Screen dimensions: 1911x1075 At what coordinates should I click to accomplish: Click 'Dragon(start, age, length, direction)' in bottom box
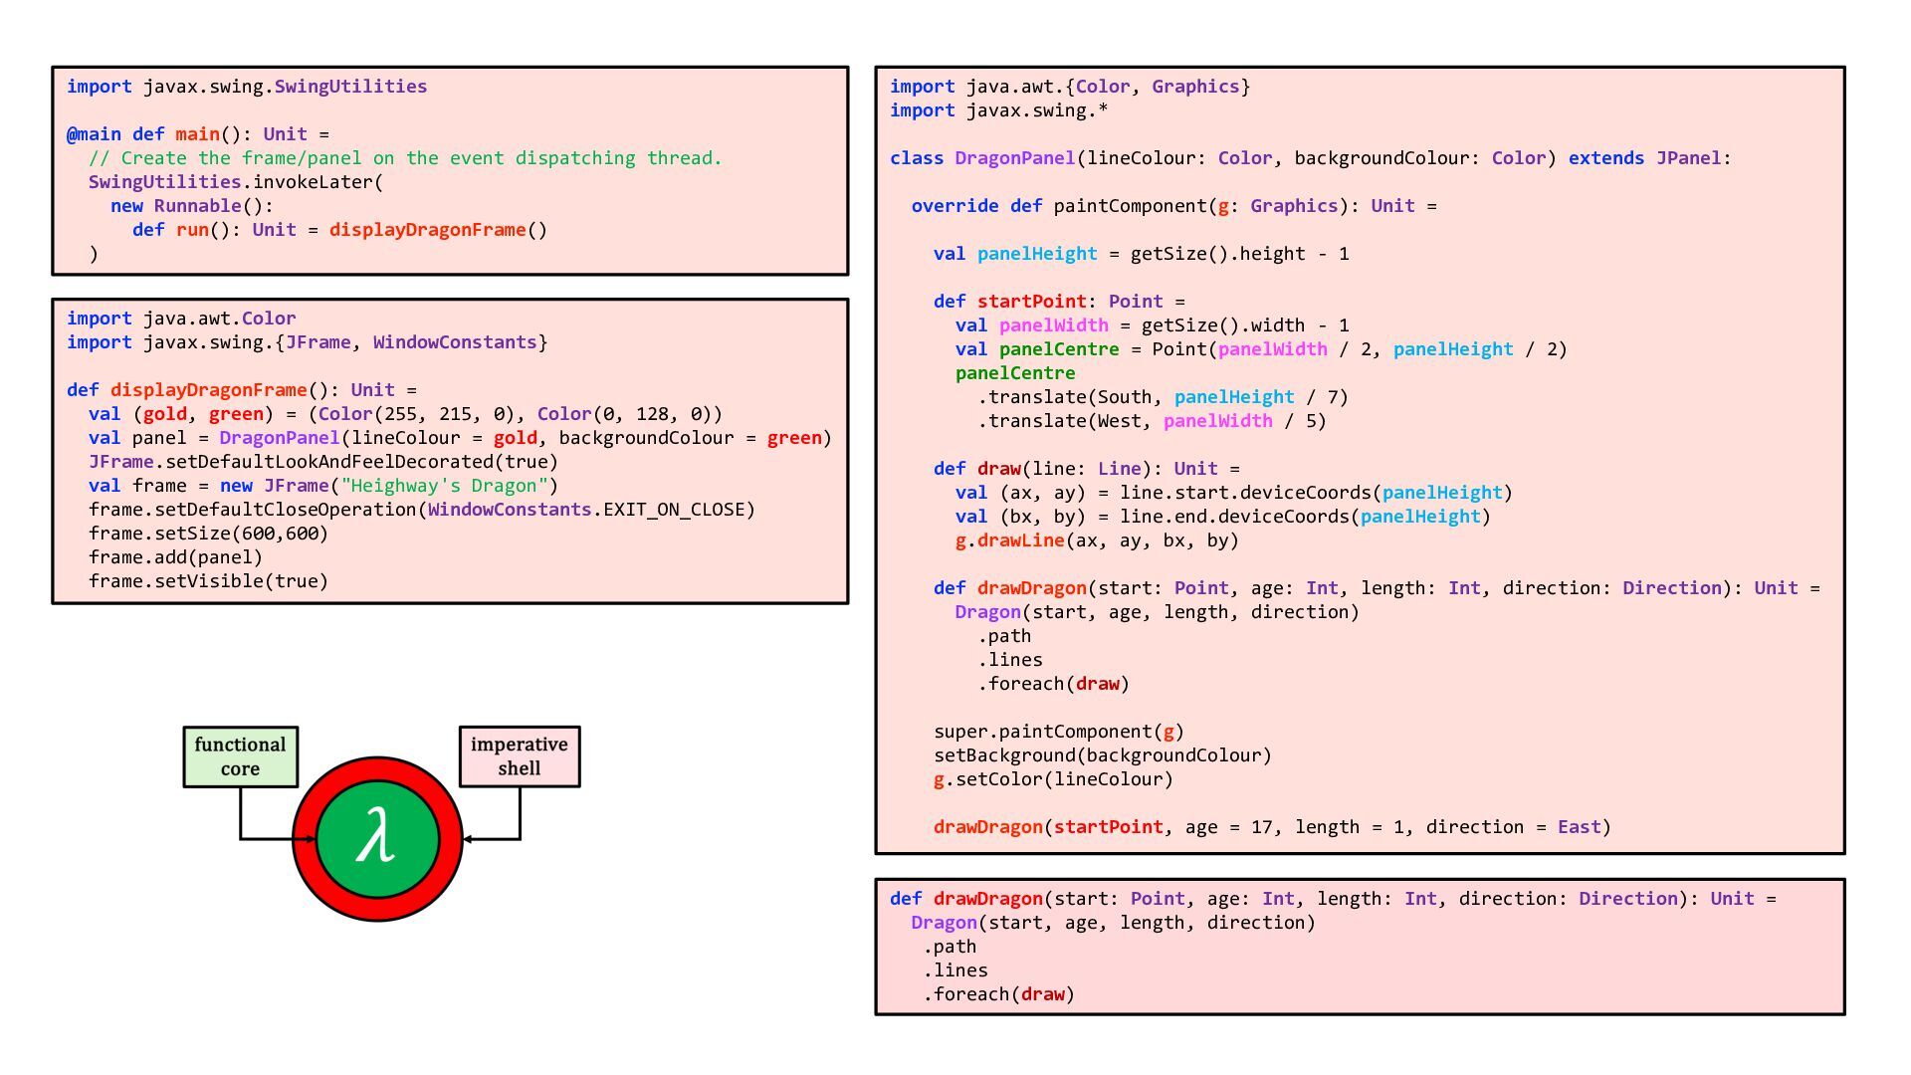click(x=1113, y=923)
